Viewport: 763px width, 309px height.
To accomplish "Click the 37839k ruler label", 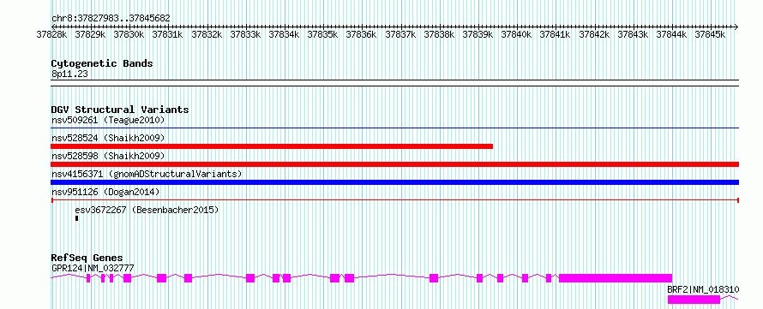I will point(478,34).
